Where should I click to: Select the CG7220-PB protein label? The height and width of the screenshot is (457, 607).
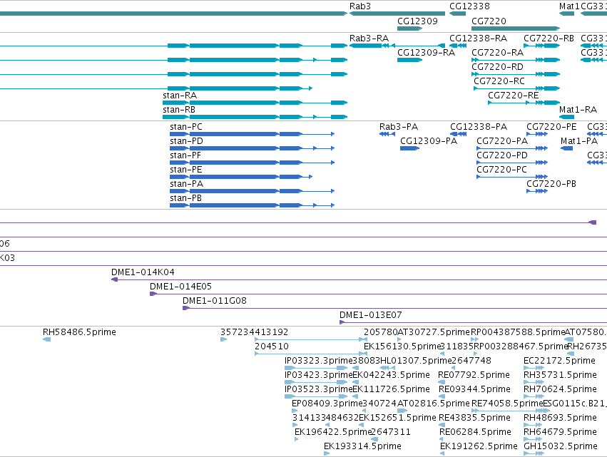coord(551,184)
